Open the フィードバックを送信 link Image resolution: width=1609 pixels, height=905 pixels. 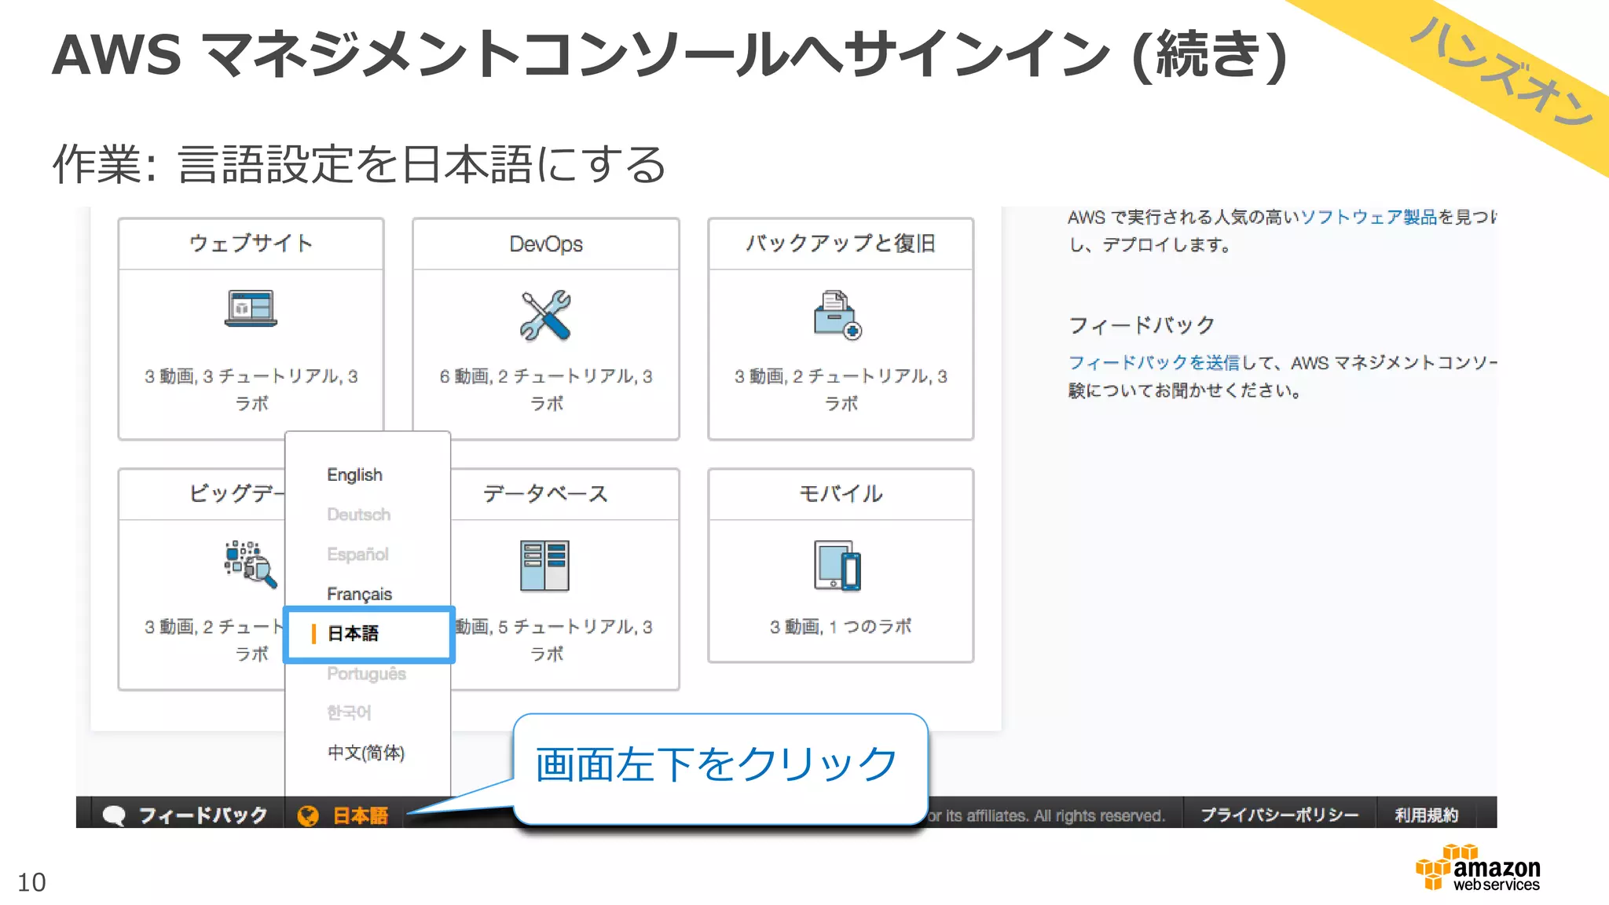(x=1153, y=362)
